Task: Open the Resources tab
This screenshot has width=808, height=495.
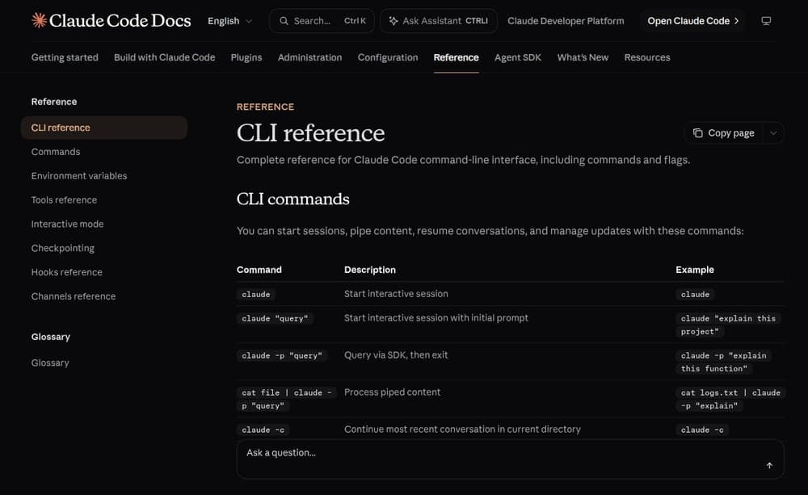Action: (x=647, y=57)
